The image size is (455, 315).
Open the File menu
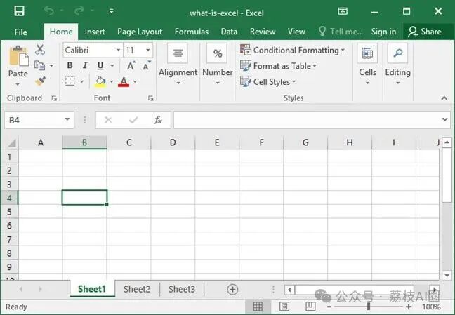[20, 32]
